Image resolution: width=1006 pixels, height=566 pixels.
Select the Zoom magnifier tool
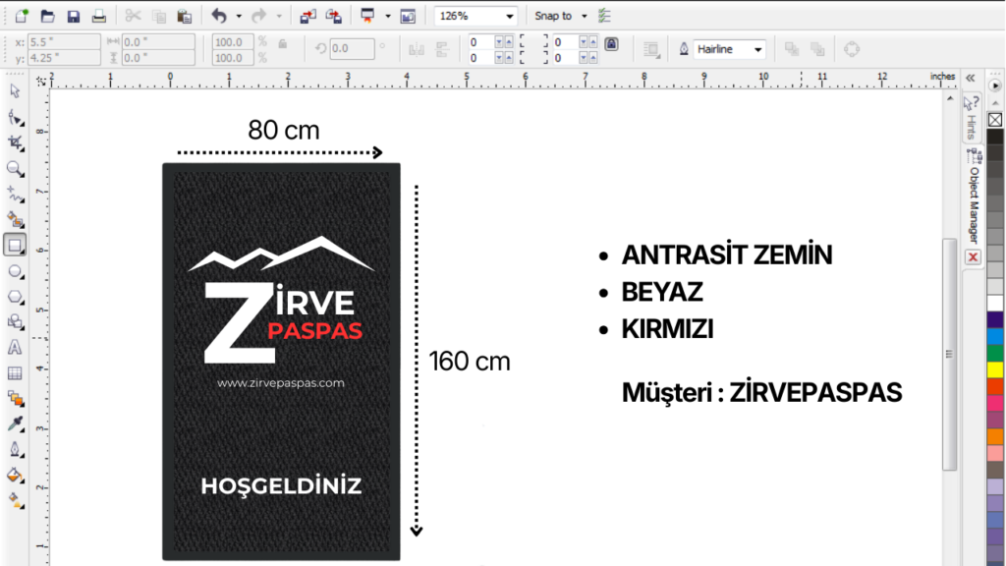(x=15, y=168)
